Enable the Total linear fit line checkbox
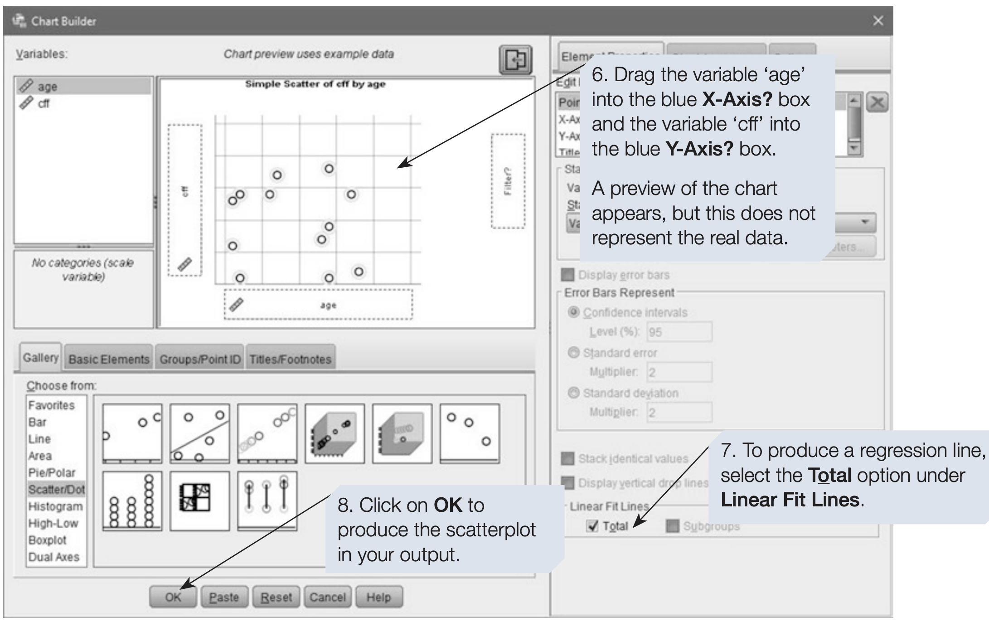Screen dimensions: 989x622 pos(592,526)
